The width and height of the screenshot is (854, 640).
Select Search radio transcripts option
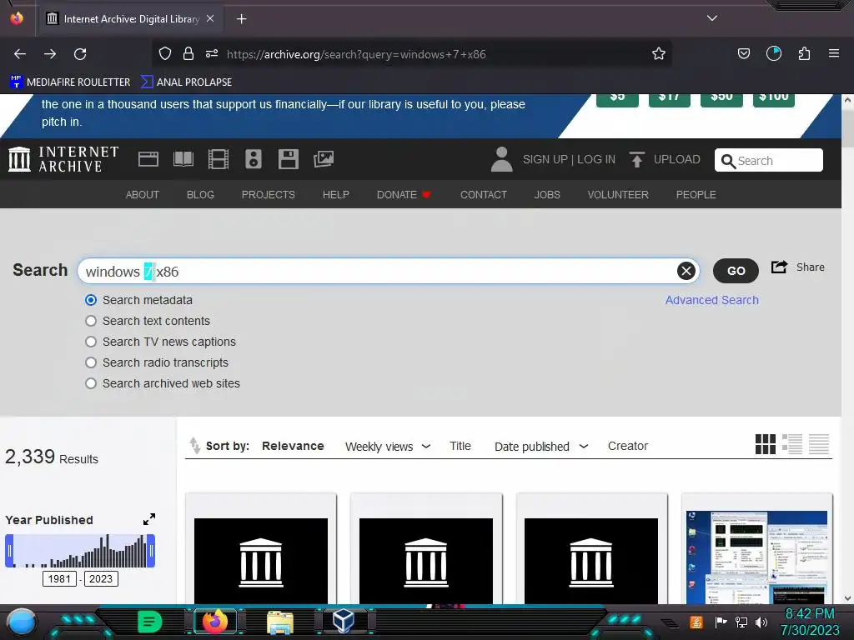pyautogui.click(x=91, y=362)
